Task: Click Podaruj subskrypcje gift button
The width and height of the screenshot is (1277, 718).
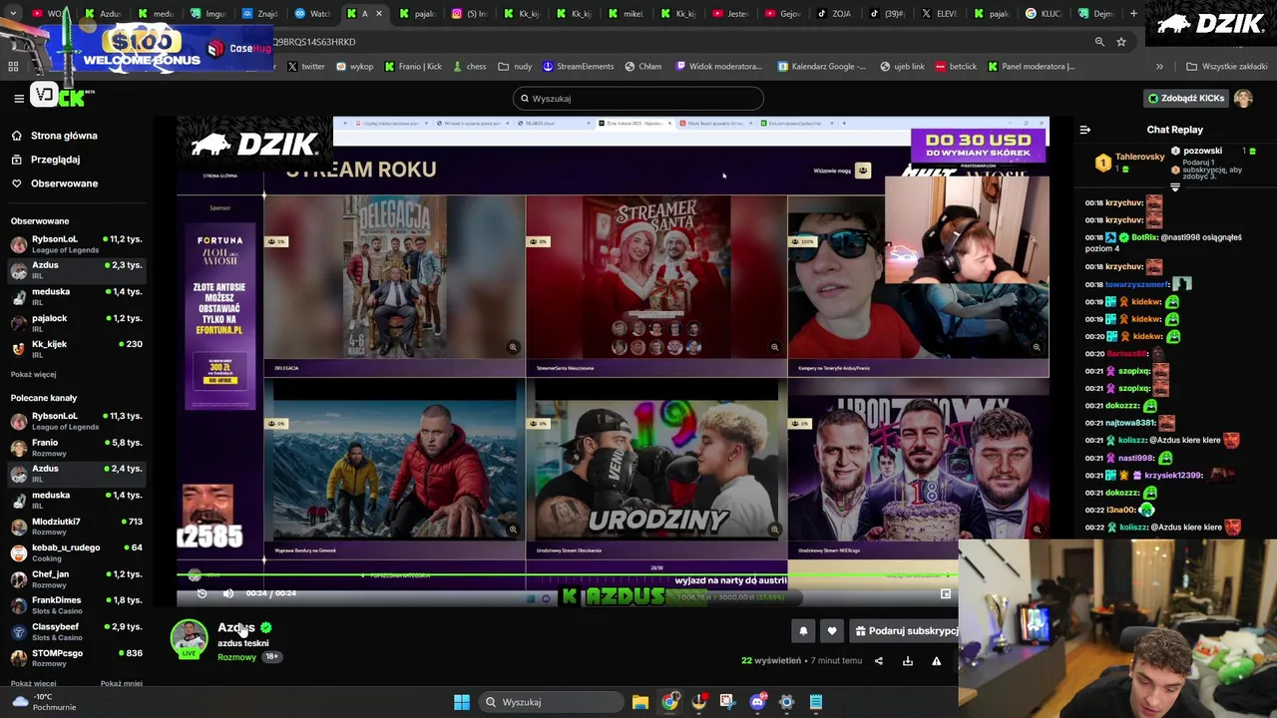Action: tap(906, 630)
